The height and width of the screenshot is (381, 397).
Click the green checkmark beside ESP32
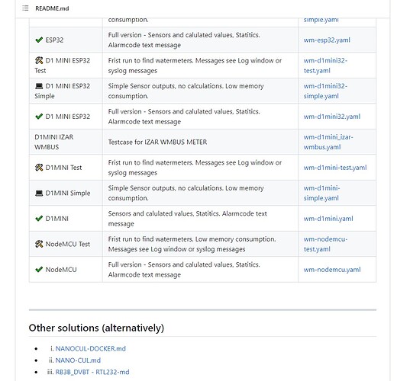[39, 40]
